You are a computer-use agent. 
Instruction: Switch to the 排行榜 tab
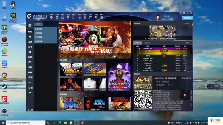(147, 43)
